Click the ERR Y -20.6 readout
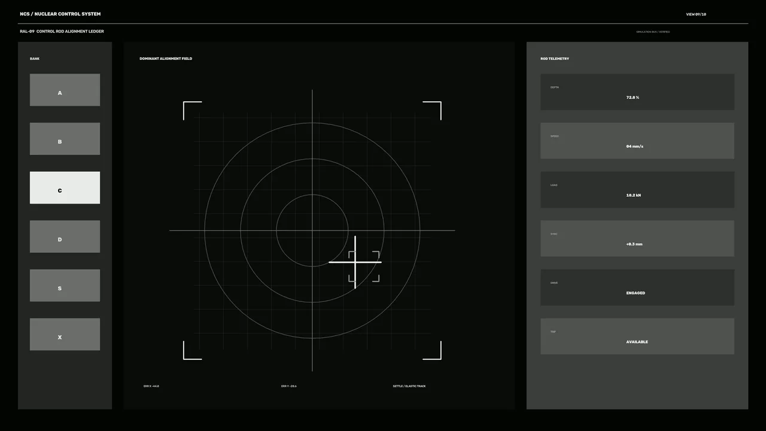This screenshot has width=766, height=431. pyautogui.click(x=289, y=386)
